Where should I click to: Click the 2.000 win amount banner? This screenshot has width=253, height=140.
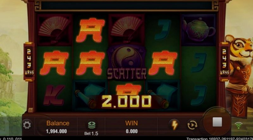(x=127, y=102)
